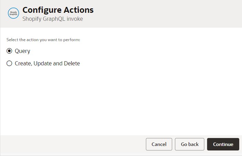
Task: Proceed with the Continue button
Action: (x=223, y=144)
